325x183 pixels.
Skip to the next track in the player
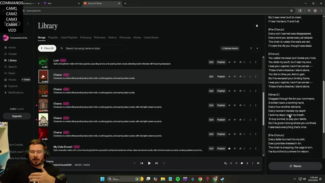157,163
